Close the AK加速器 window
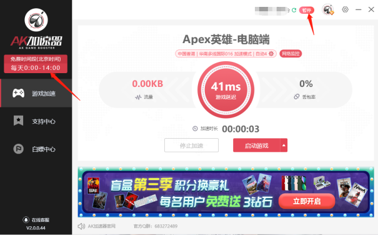 pyautogui.click(x=371, y=9)
